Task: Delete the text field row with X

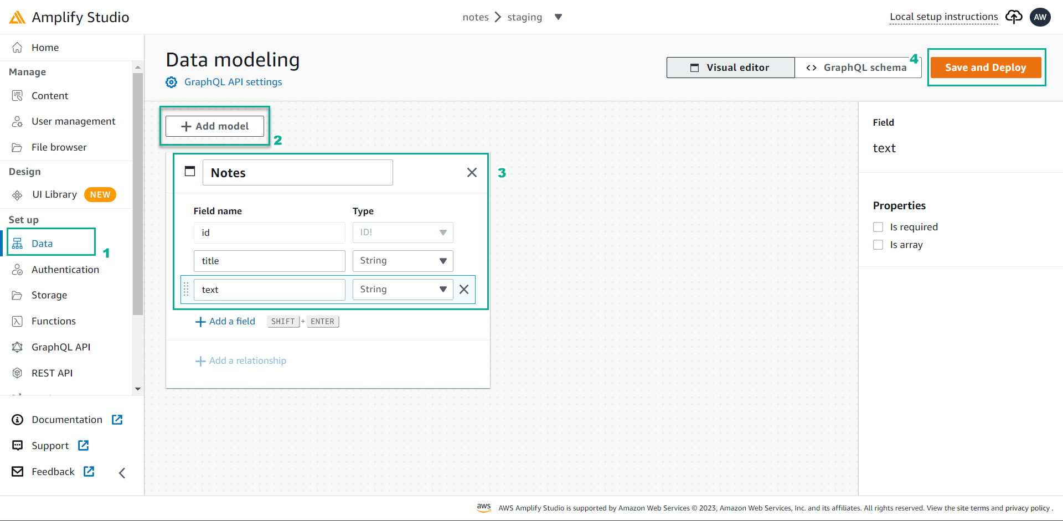Action: click(464, 290)
